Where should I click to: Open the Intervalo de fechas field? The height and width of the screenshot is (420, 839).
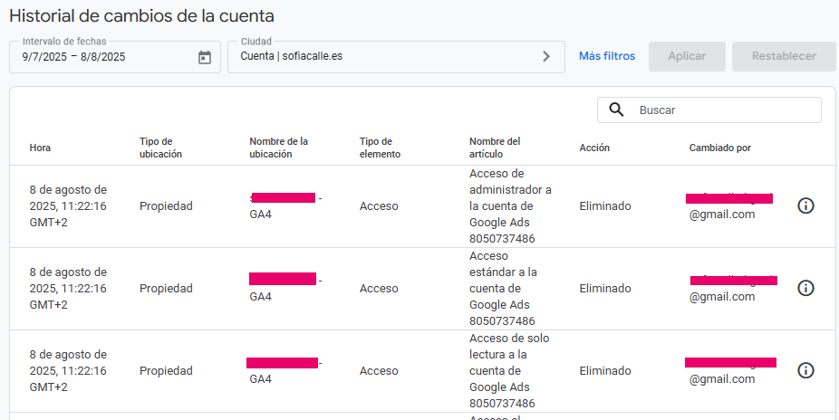pos(104,56)
